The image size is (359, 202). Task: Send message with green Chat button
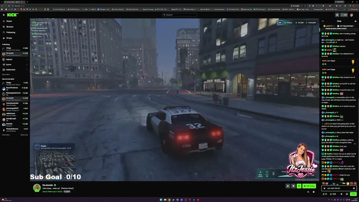tap(353, 194)
